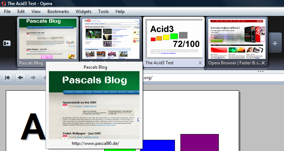Open a new tab with plus button

coord(275,43)
